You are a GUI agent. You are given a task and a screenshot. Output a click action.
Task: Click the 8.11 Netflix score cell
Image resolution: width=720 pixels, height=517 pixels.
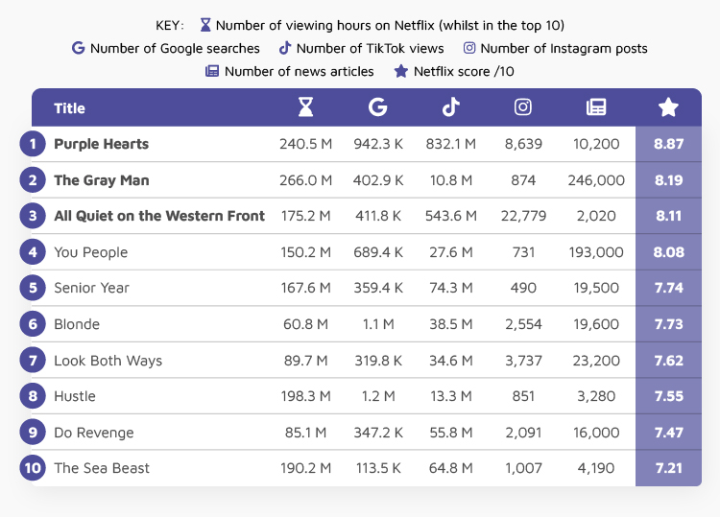[x=668, y=216]
